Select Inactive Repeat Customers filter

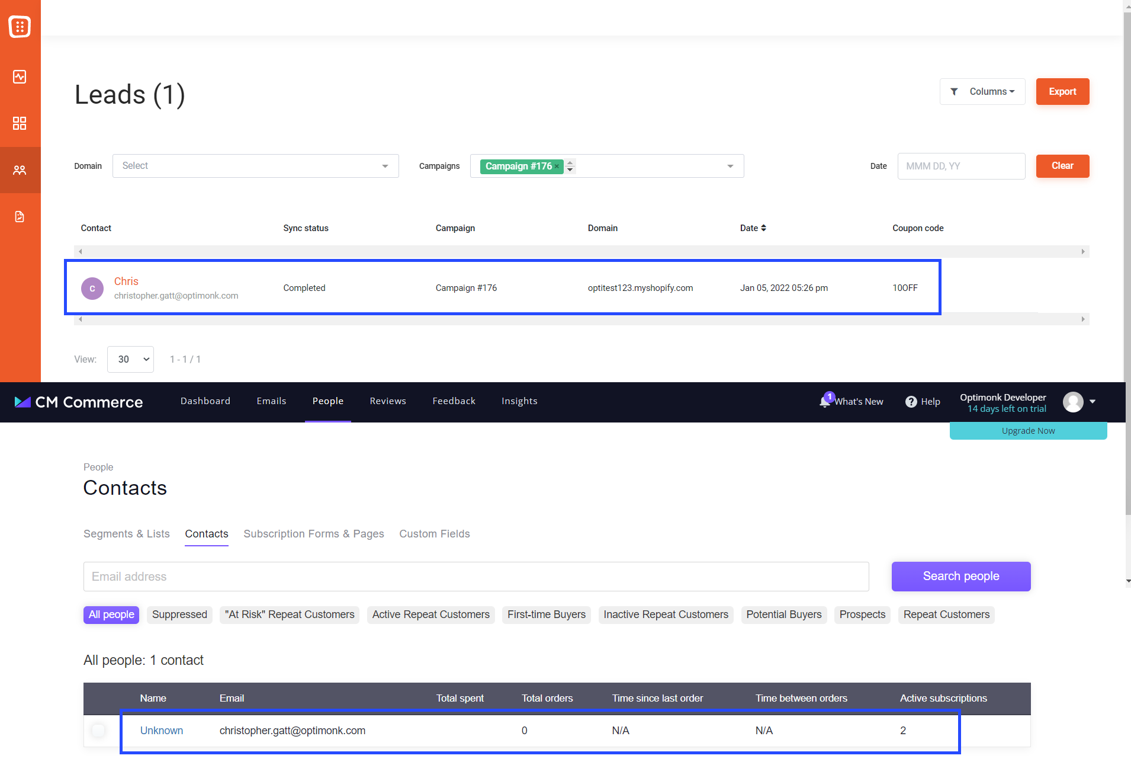point(666,615)
